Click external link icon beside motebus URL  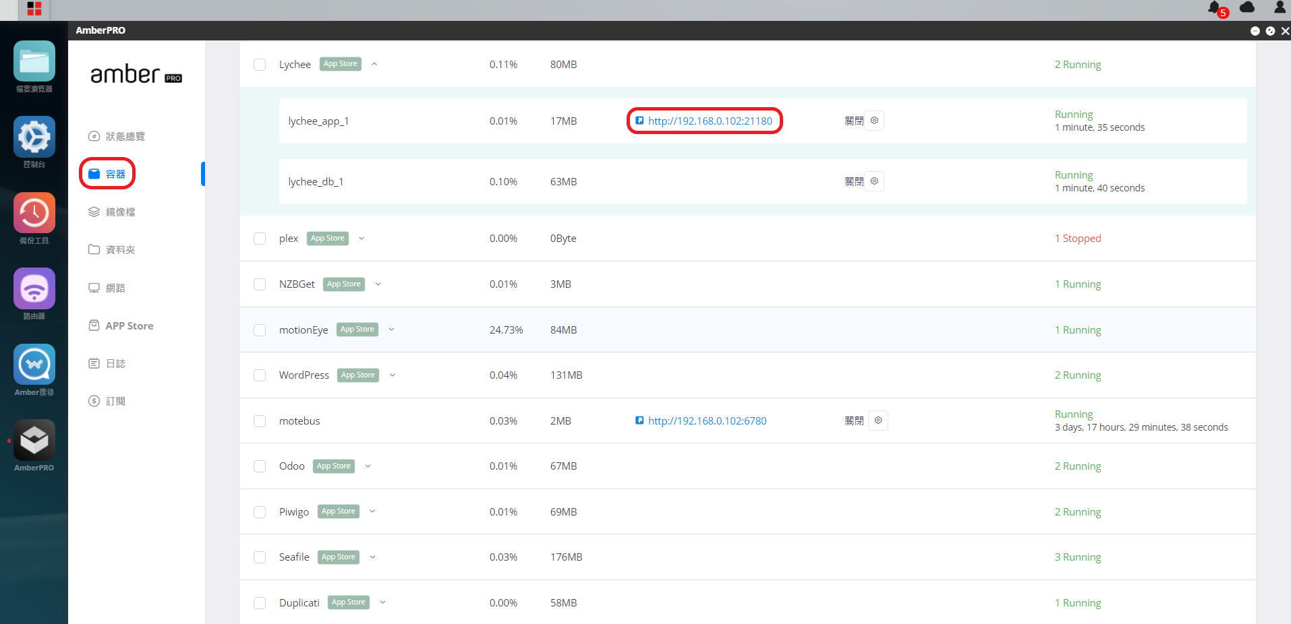coord(639,420)
